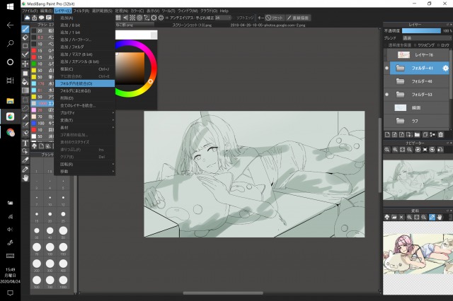Toggle visibility of フォルダー53 layer

coord(386,94)
